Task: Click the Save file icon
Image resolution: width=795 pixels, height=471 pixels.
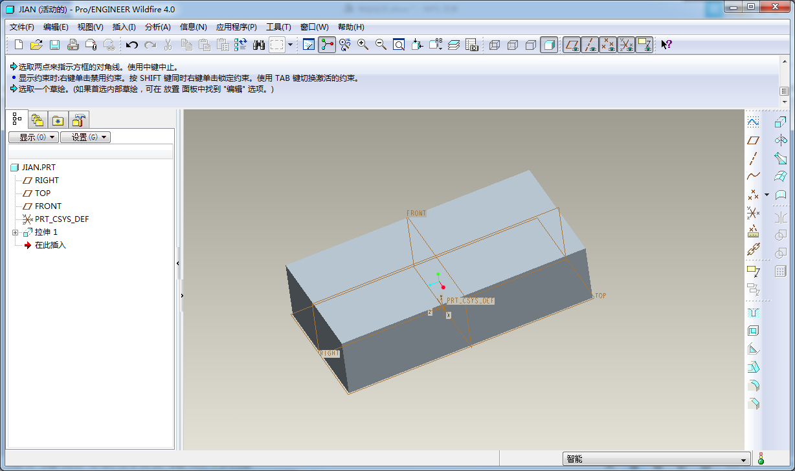Action: (55, 45)
